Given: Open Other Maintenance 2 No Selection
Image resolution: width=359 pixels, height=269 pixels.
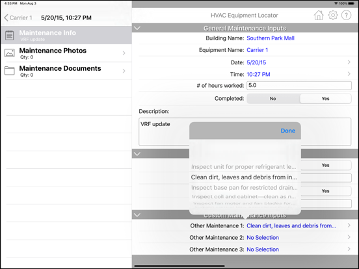Looking at the screenshot, I should click(263, 238).
